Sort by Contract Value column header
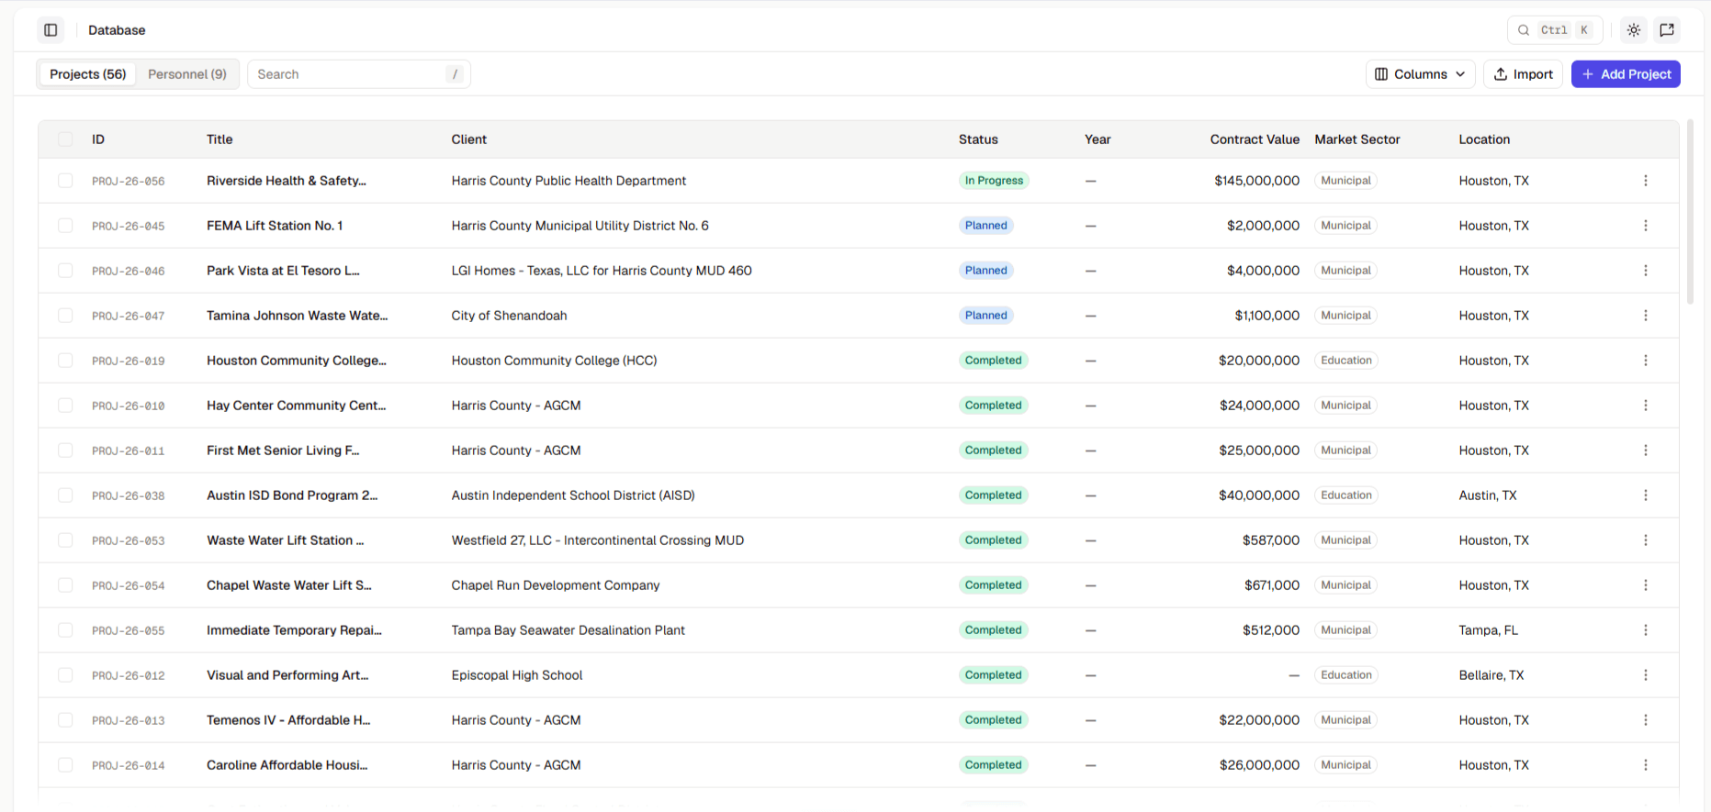Viewport: 1711px width, 812px height. point(1255,139)
